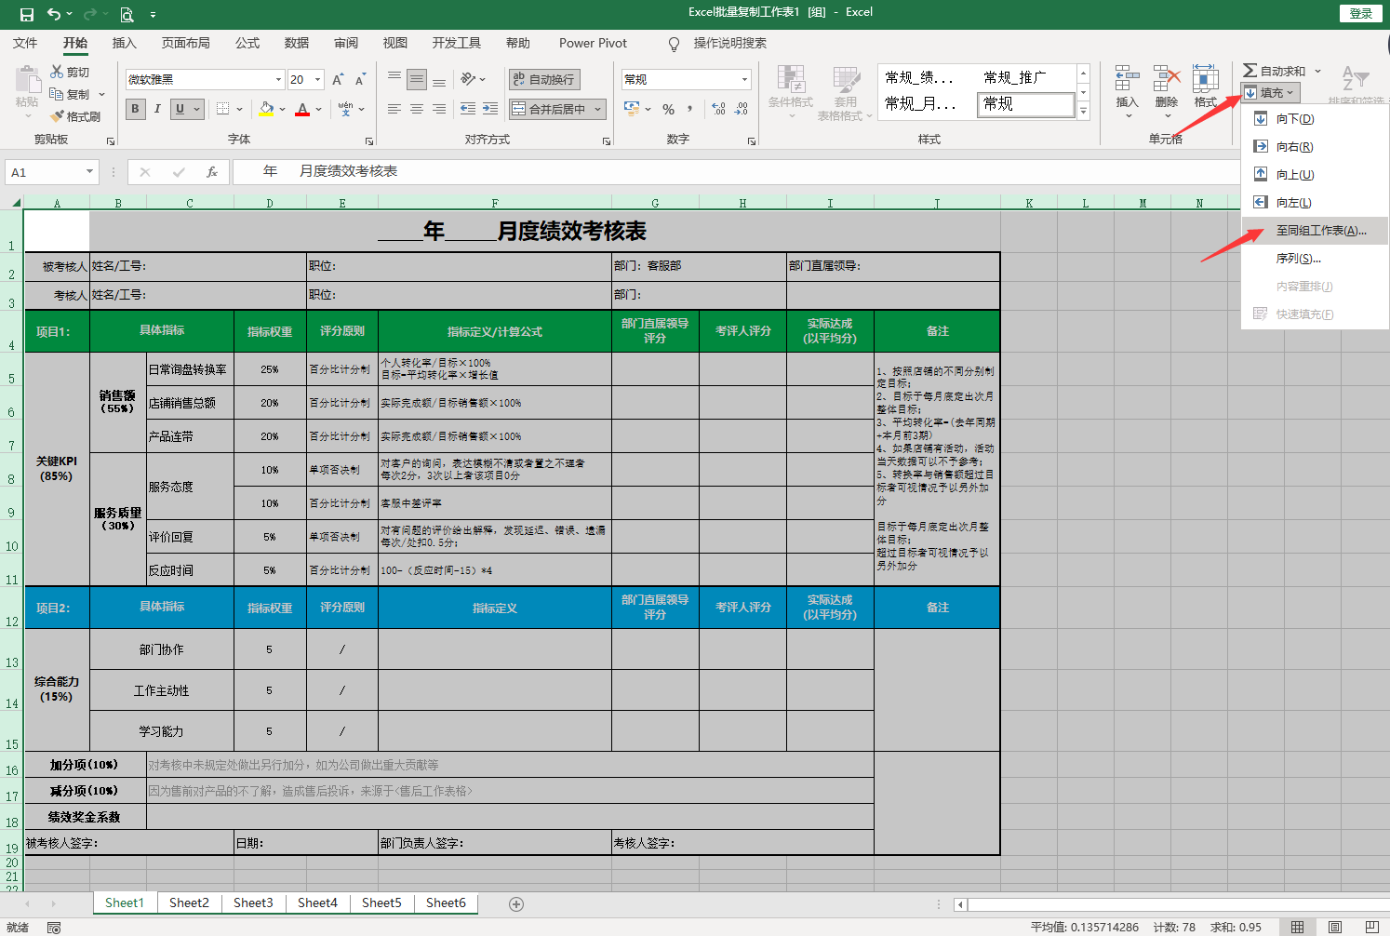Switch to Page Break Preview view

(1372, 927)
